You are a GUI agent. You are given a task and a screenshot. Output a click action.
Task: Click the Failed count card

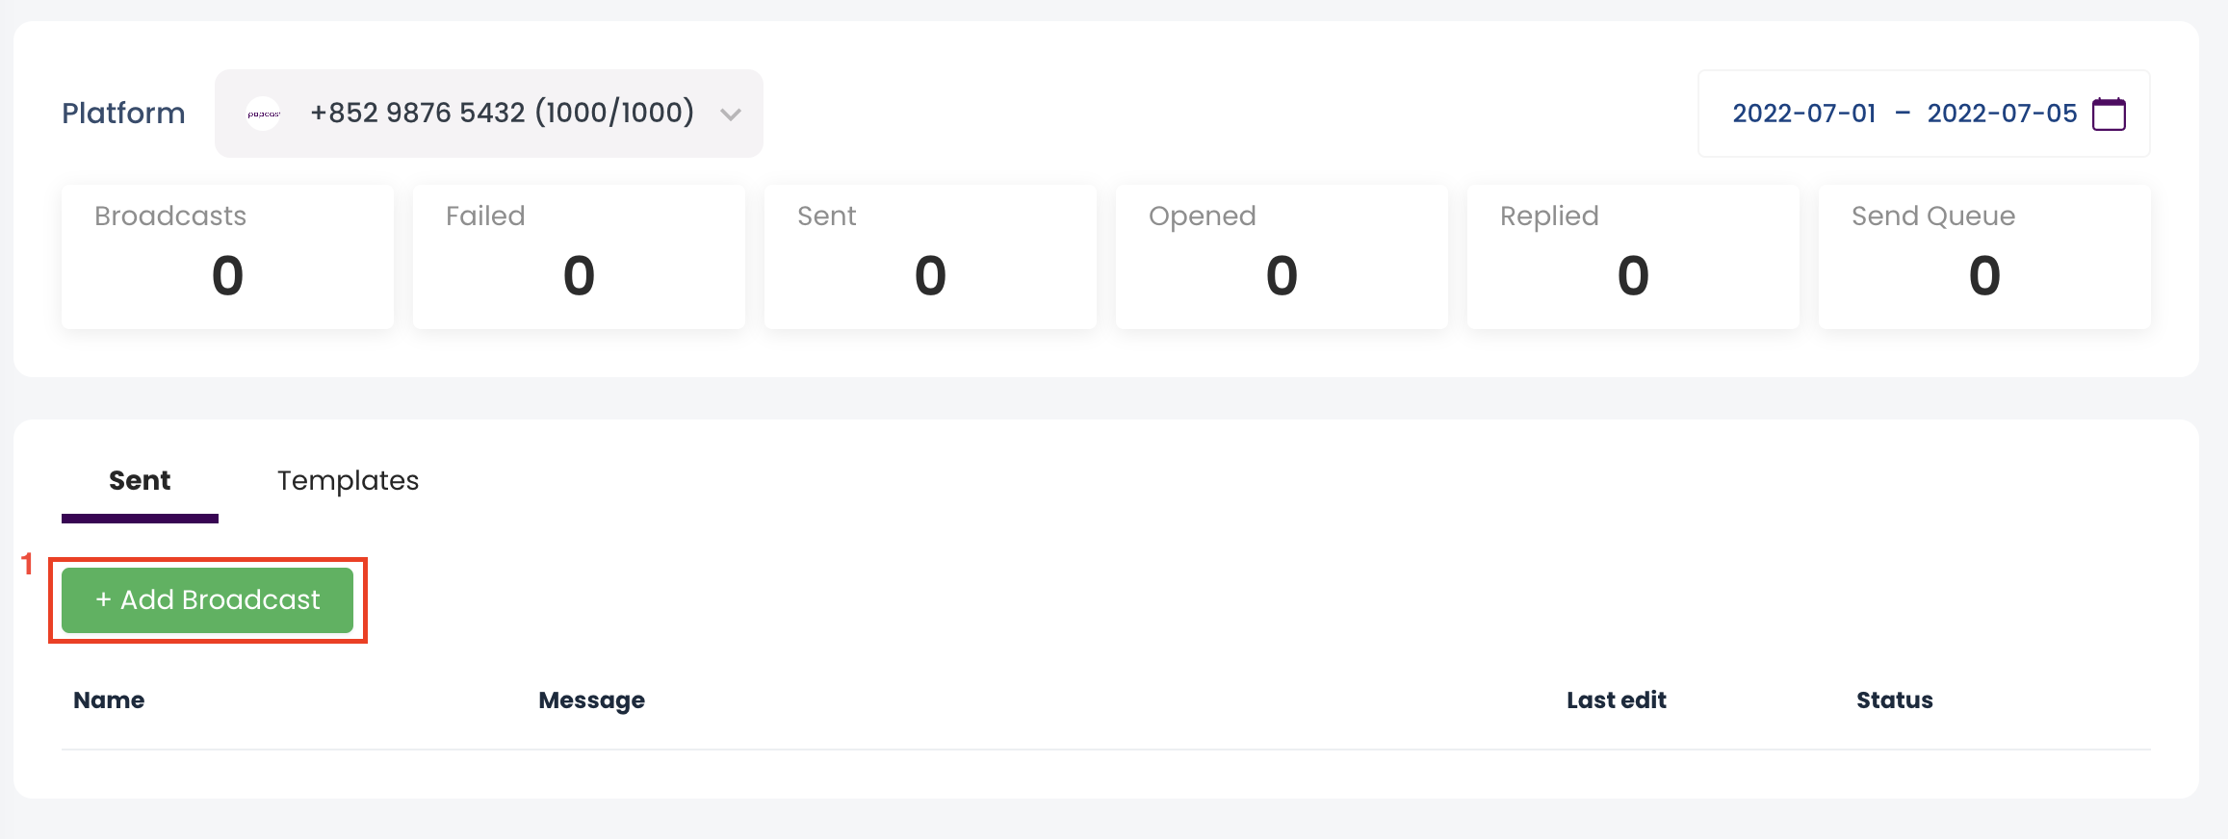tap(579, 256)
